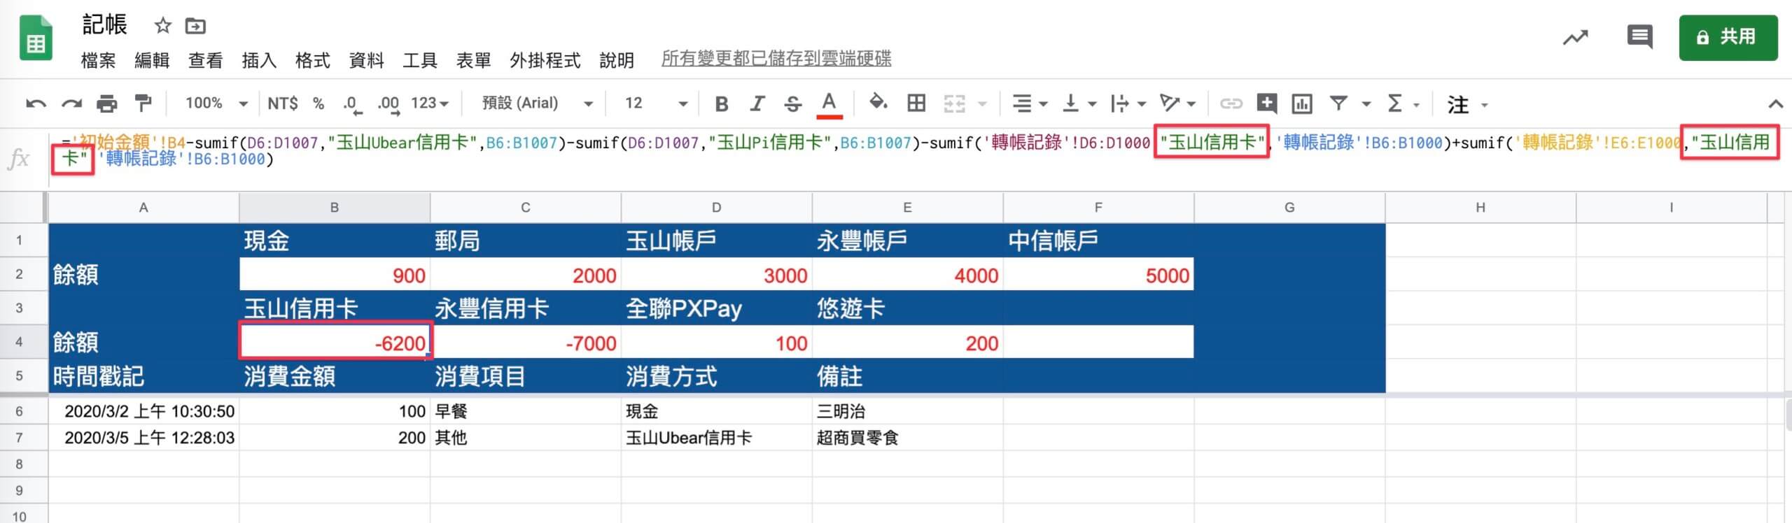Toggle italic formatting
The width and height of the screenshot is (1792, 523).
pyautogui.click(x=757, y=104)
